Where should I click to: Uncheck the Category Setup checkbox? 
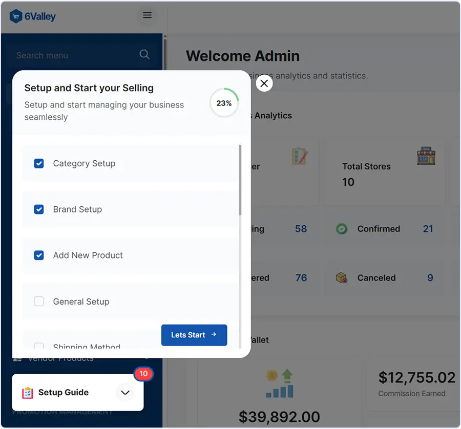point(39,163)
